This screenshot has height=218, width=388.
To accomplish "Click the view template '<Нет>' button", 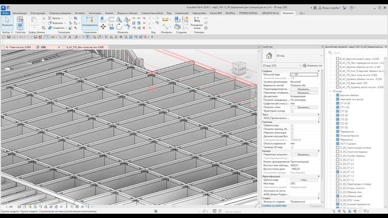I will click(304, 180).
